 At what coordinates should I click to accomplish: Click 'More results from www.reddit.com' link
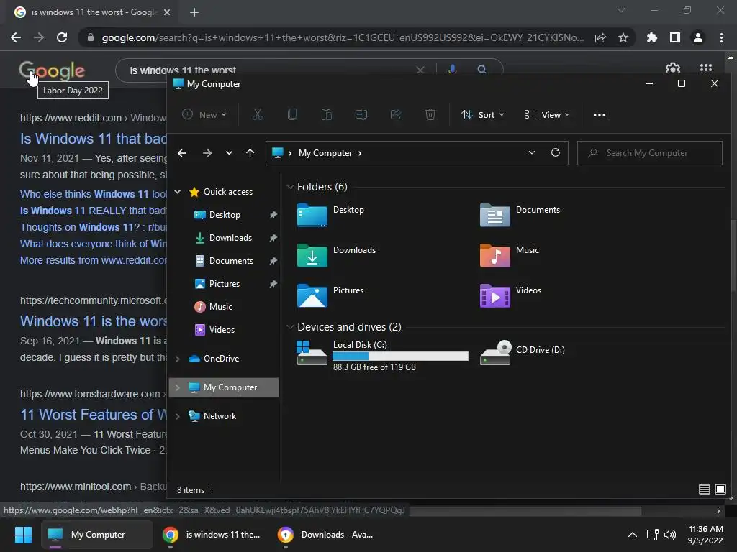pyautogui.click(x=93, y=260)
